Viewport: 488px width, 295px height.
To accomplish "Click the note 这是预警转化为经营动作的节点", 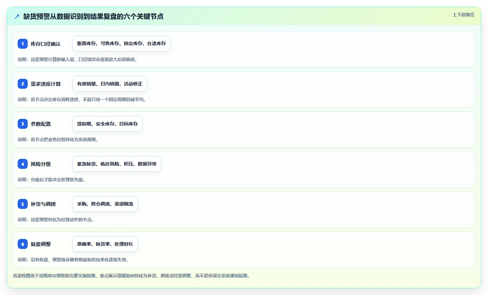I will 56,220.
